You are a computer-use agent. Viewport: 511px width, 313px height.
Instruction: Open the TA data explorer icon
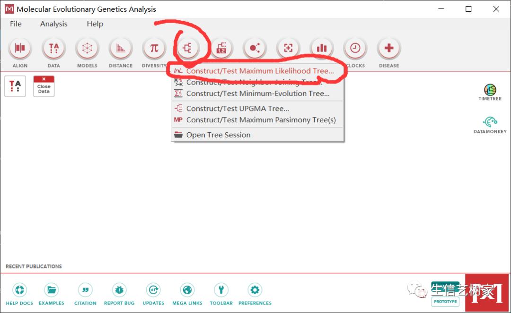tap(15, 86)
